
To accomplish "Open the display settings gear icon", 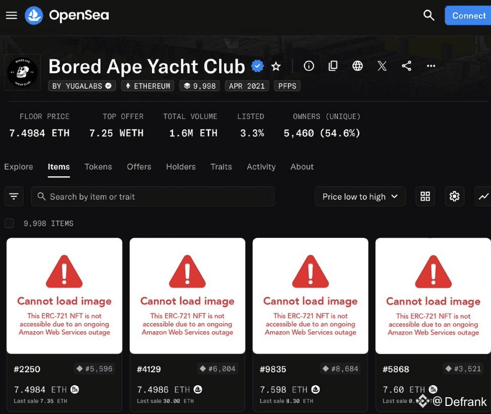I will click(x=454, y=196).
